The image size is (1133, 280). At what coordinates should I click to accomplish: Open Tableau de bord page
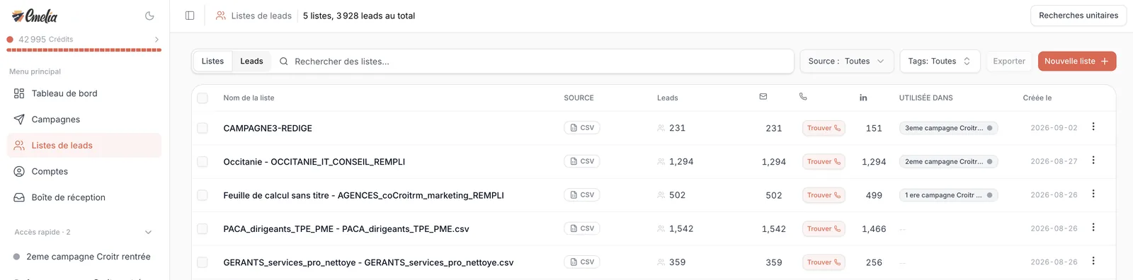(x=84, y=93)
